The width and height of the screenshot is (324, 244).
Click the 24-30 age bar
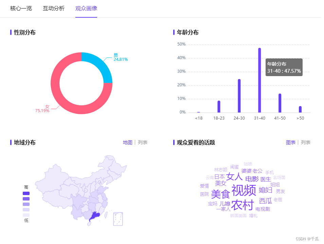point(239,96)
